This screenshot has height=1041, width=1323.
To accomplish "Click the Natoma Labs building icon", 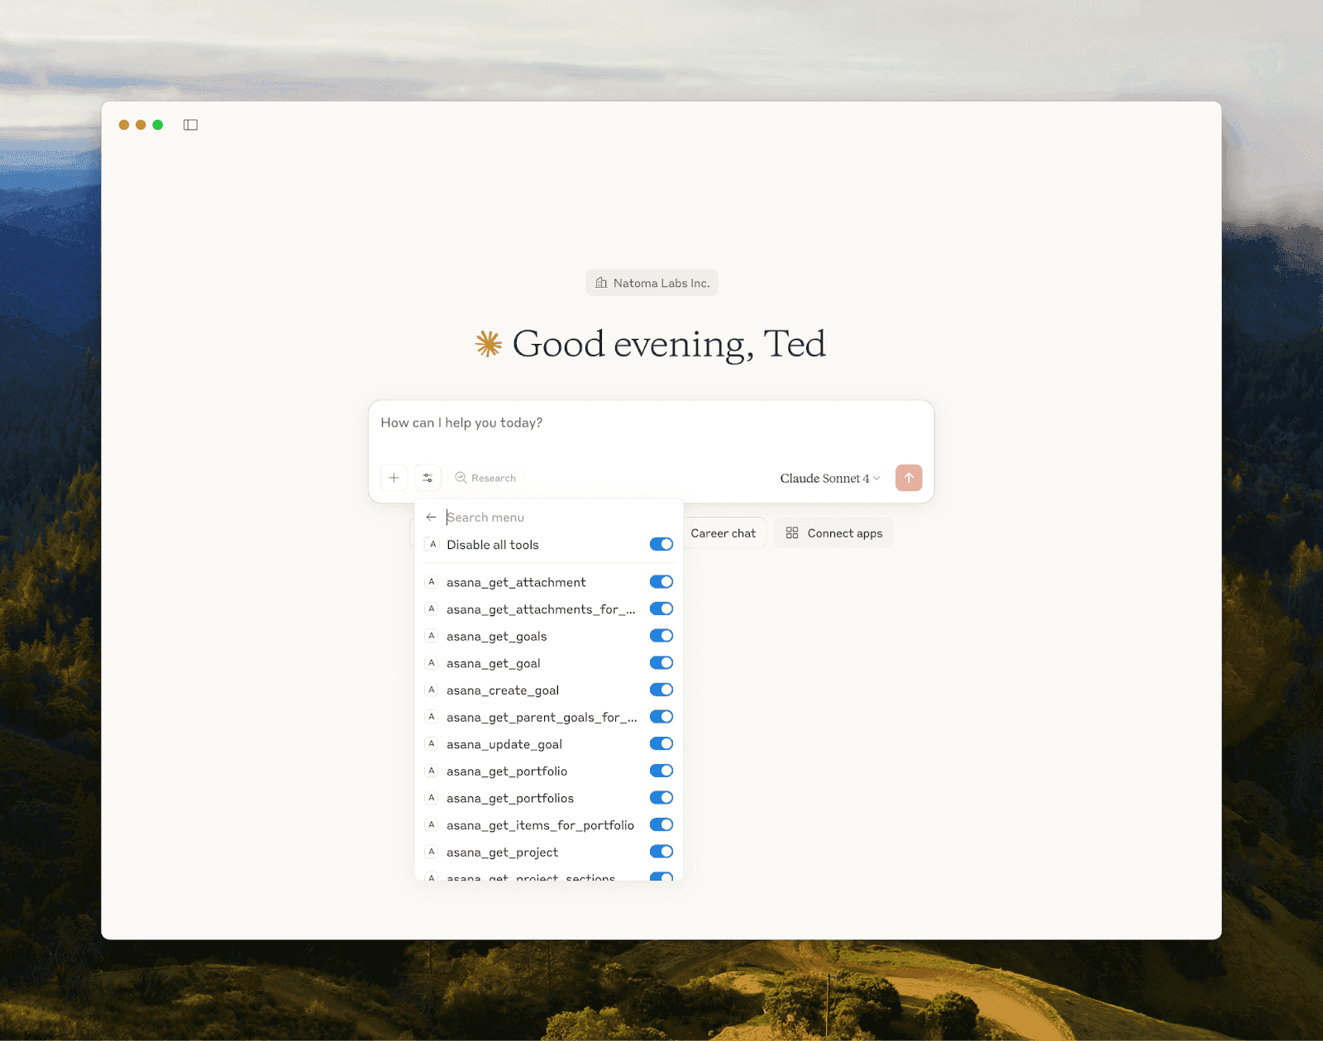I will (x=601, y=283).
